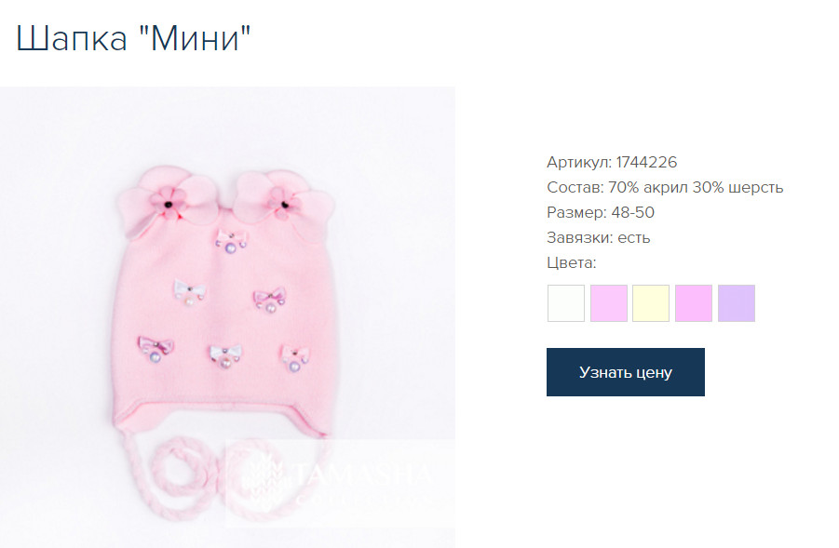Select the white color swatch
The height and width of the screenshot is (548, 839).
click(565, 303)
